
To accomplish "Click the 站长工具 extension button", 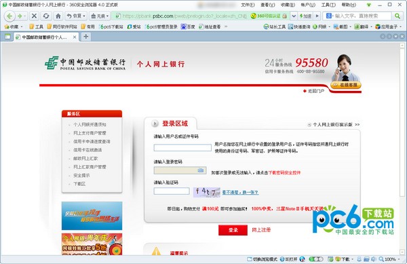I will click(x=274, y=26).
